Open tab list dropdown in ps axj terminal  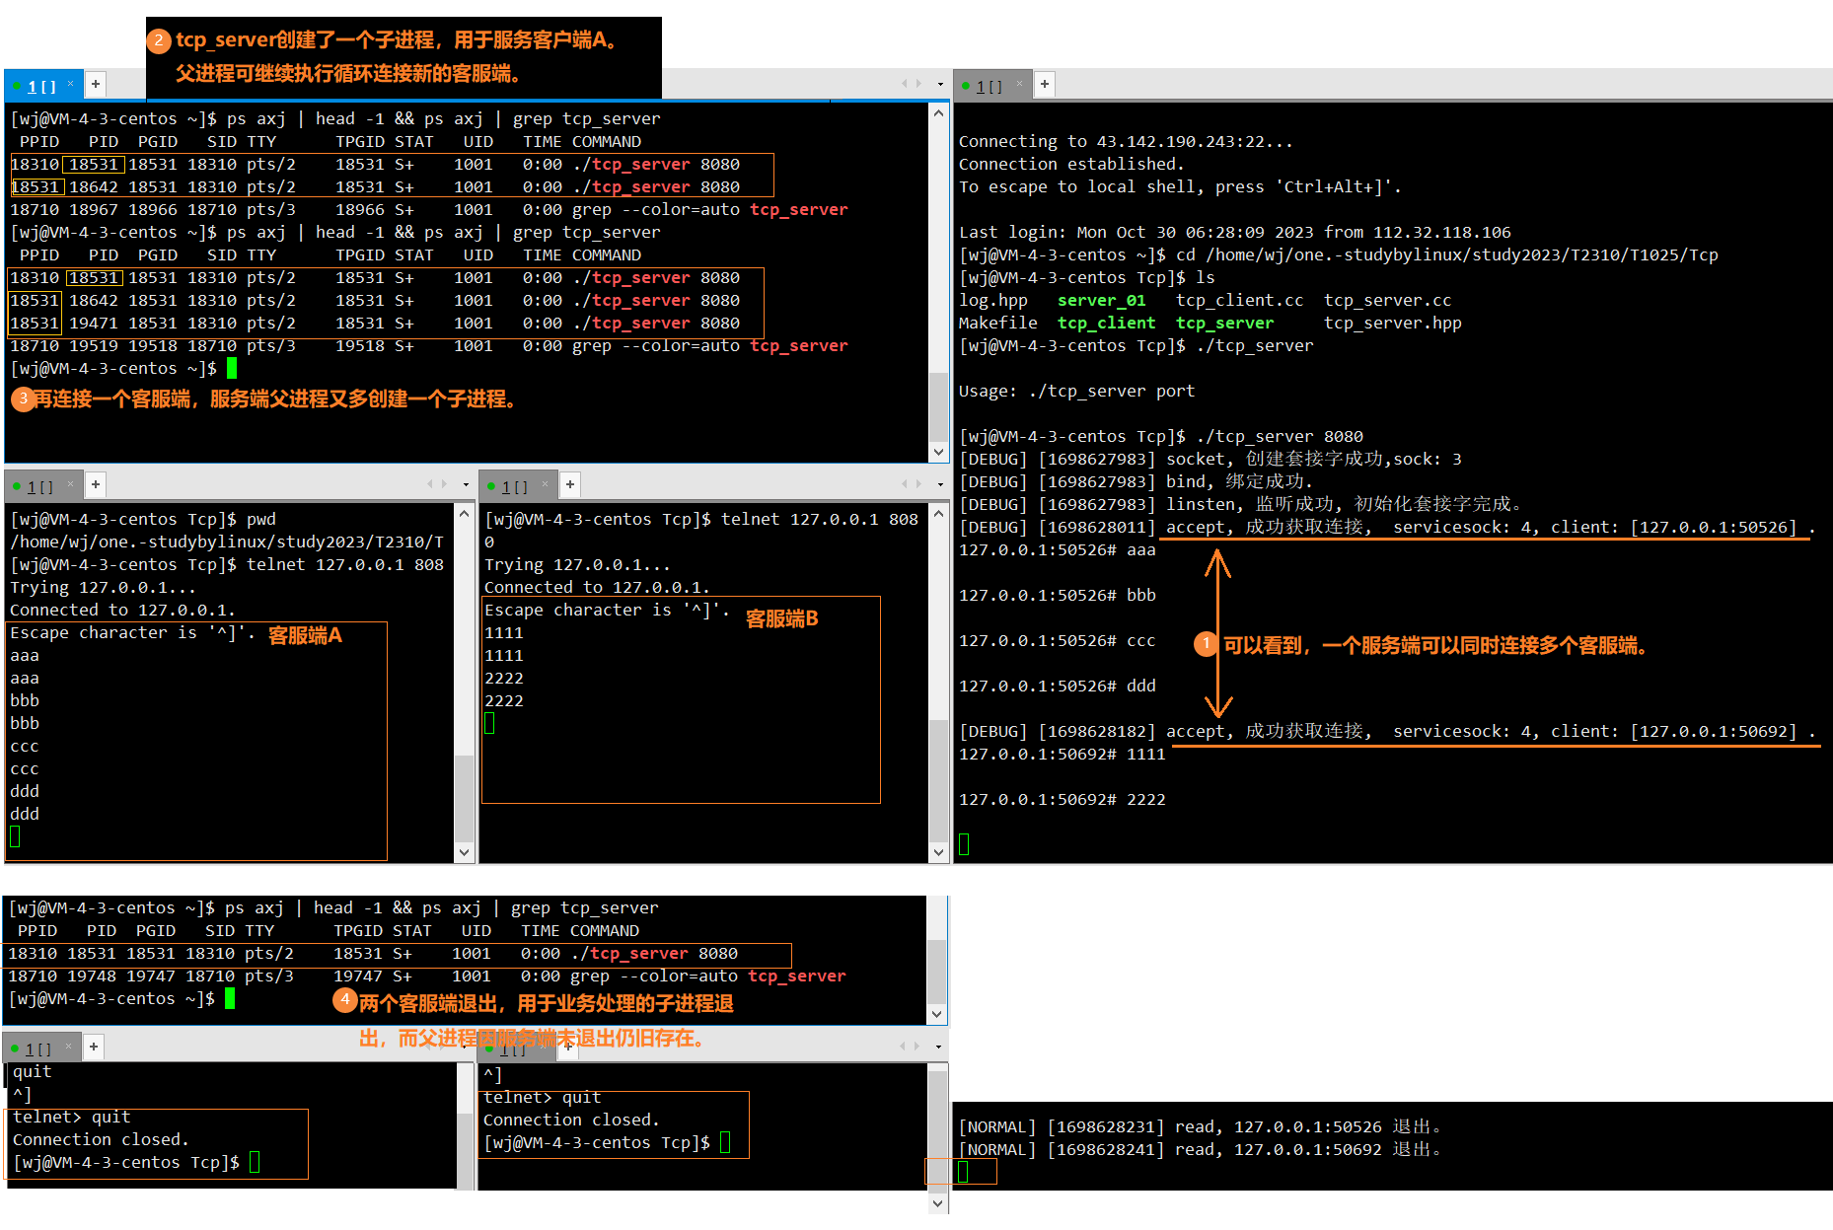point(939,85)
